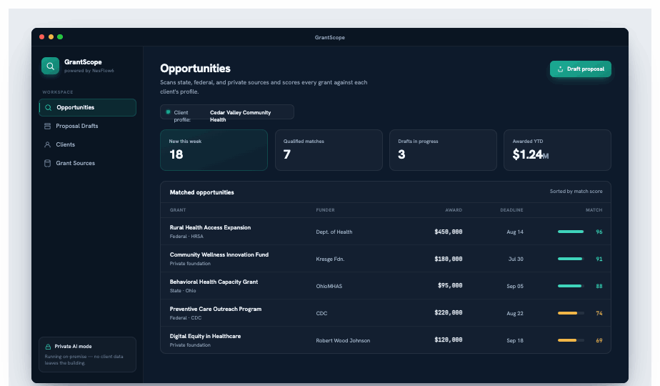Click the Private AI mode panel
The height and width of the screenshot is (386, 660).
(88, 355)
